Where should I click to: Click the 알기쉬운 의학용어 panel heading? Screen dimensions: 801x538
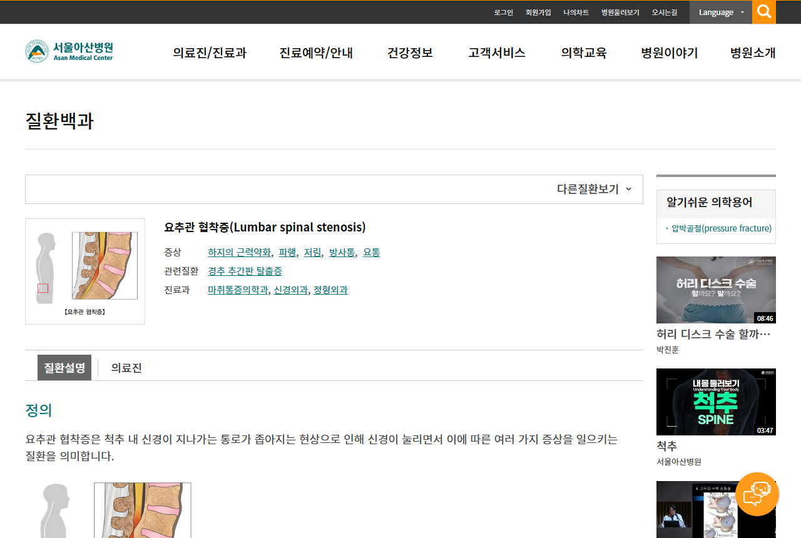click(x=710, y=202)
